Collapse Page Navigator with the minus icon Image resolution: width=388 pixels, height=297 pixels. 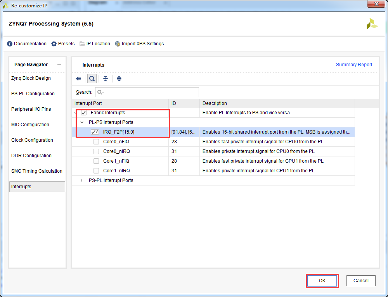[59, 64]
